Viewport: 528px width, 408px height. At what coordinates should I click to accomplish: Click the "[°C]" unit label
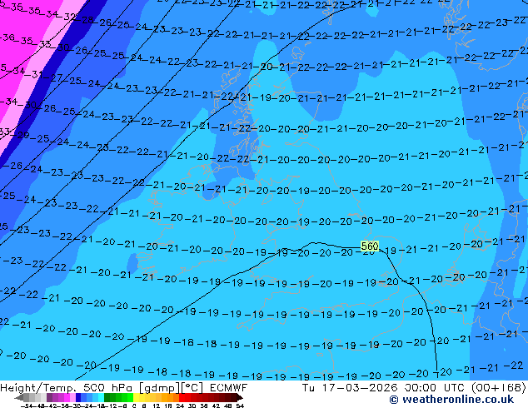tap(192, 388)
